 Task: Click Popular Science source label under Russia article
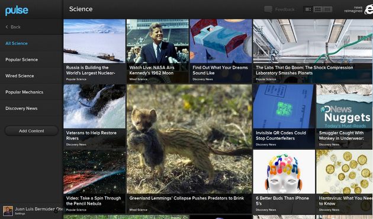[x=76, y=79]
